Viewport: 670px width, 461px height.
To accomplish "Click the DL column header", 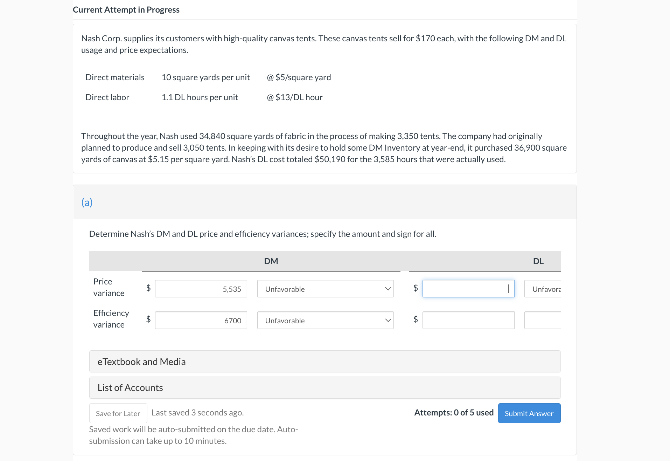I will (538, 261).
